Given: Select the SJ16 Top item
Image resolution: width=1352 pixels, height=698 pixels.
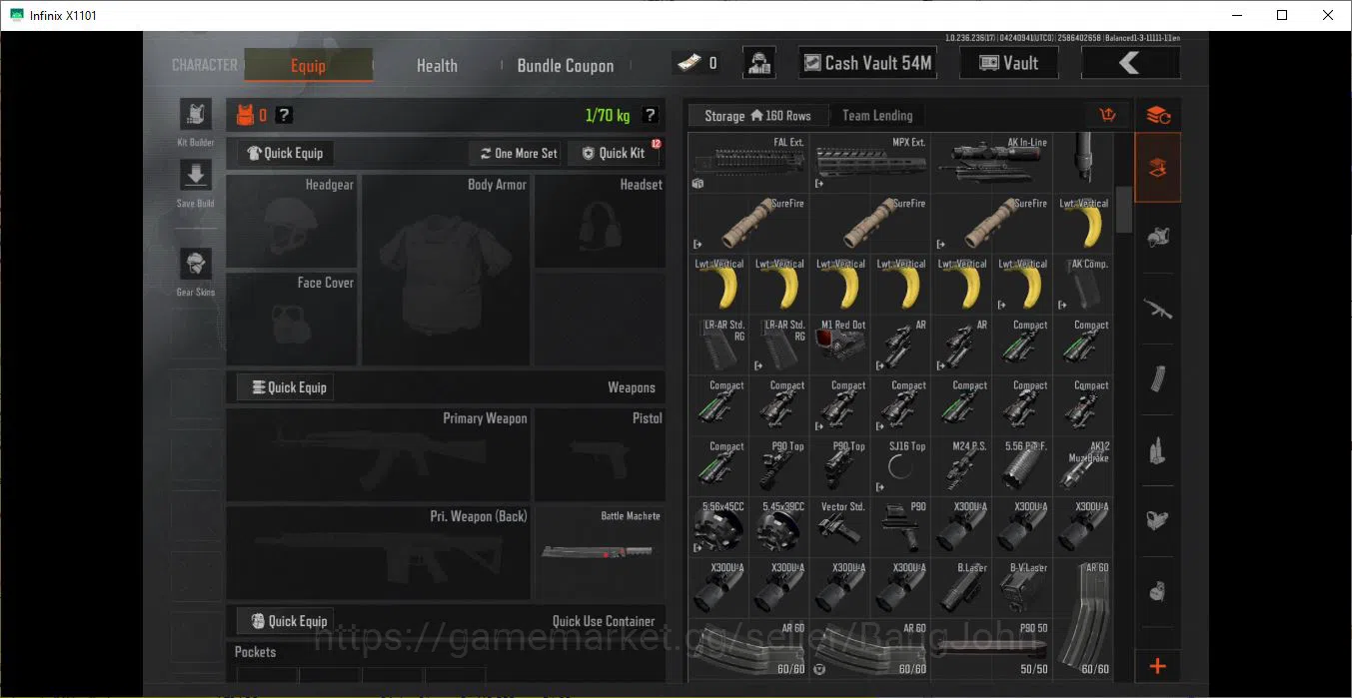Looking at the screenshot, I should click(901, 467).
